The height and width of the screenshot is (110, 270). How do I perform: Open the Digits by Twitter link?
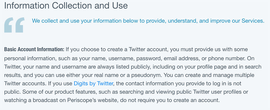(x=93, y=84)
